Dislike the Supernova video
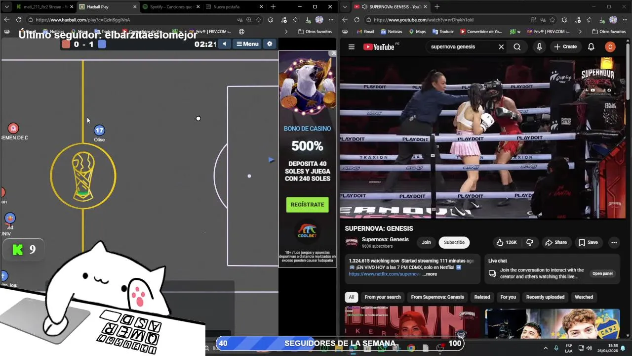Image resolution: width=632 pixels, height=356 pixels. [530, 242]
